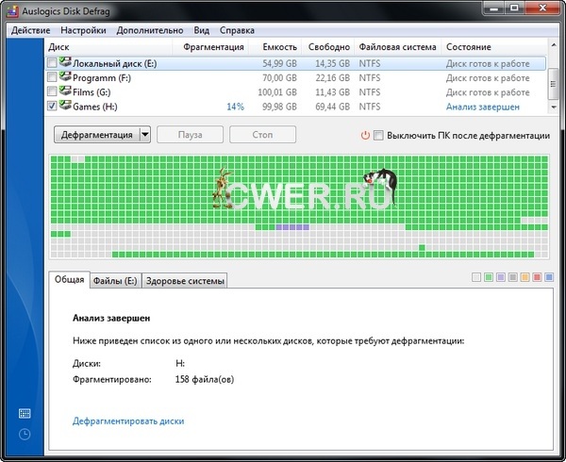Click the drive icon for Games (H:)

coord(66,107)
